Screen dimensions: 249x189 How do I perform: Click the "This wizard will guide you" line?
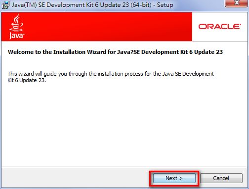(x=111, y=74)
